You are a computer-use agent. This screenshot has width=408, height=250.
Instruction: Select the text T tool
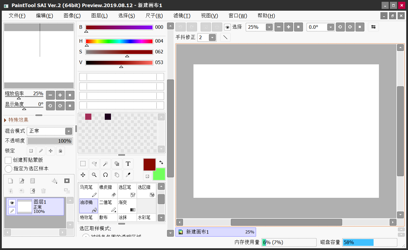(x=128, y=164)
